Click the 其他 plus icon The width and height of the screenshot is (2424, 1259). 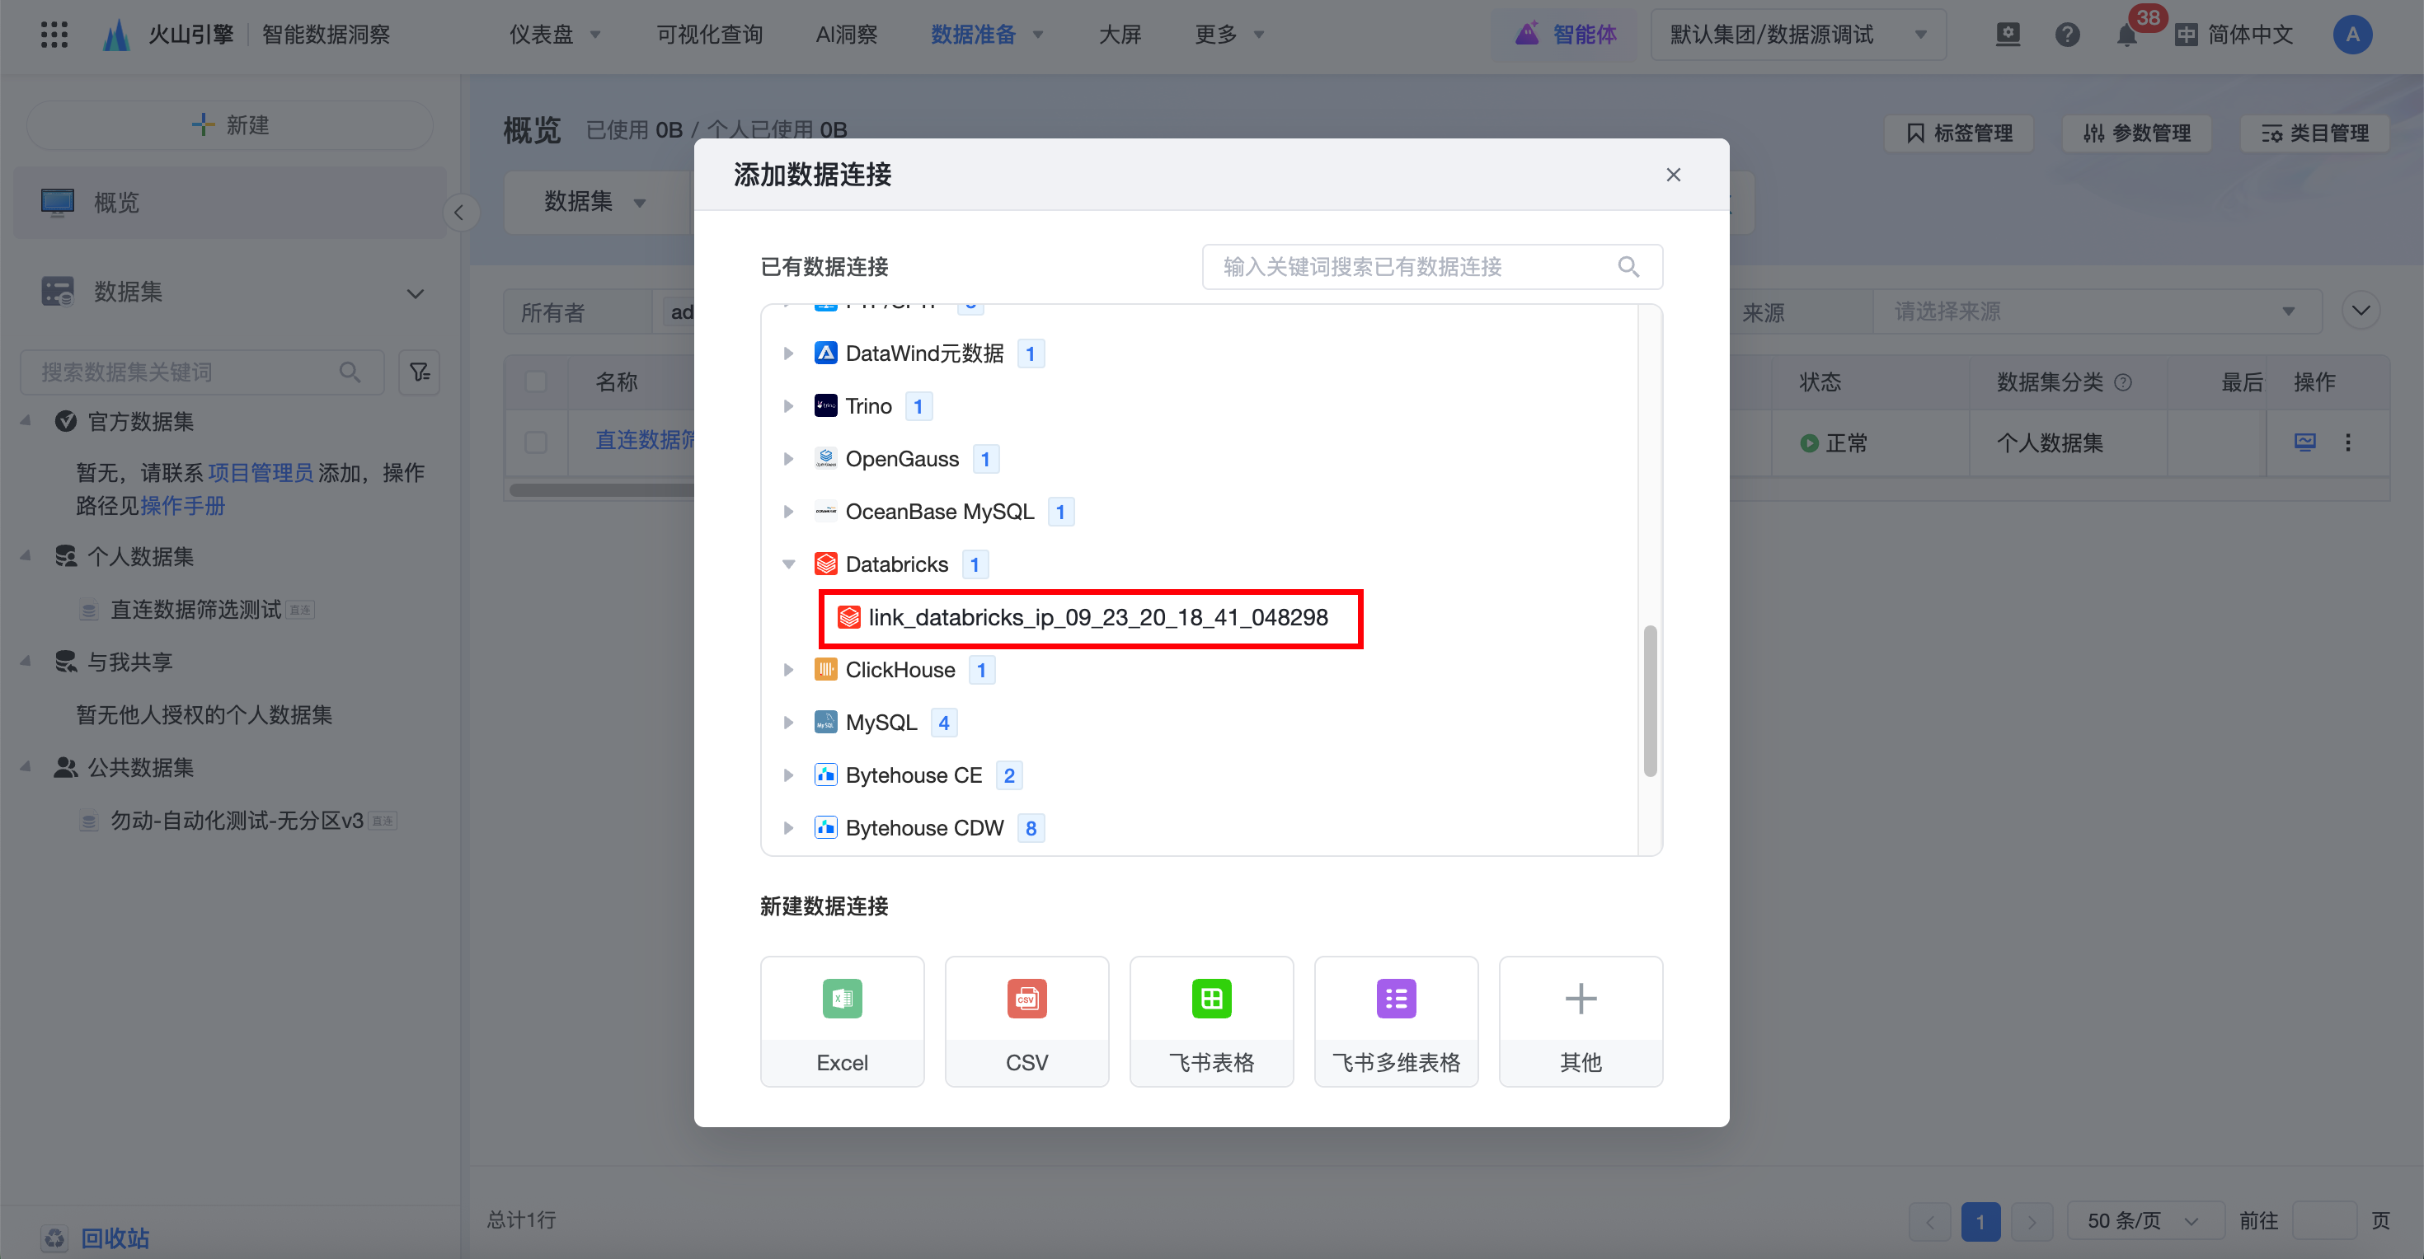coord(1580,999)
